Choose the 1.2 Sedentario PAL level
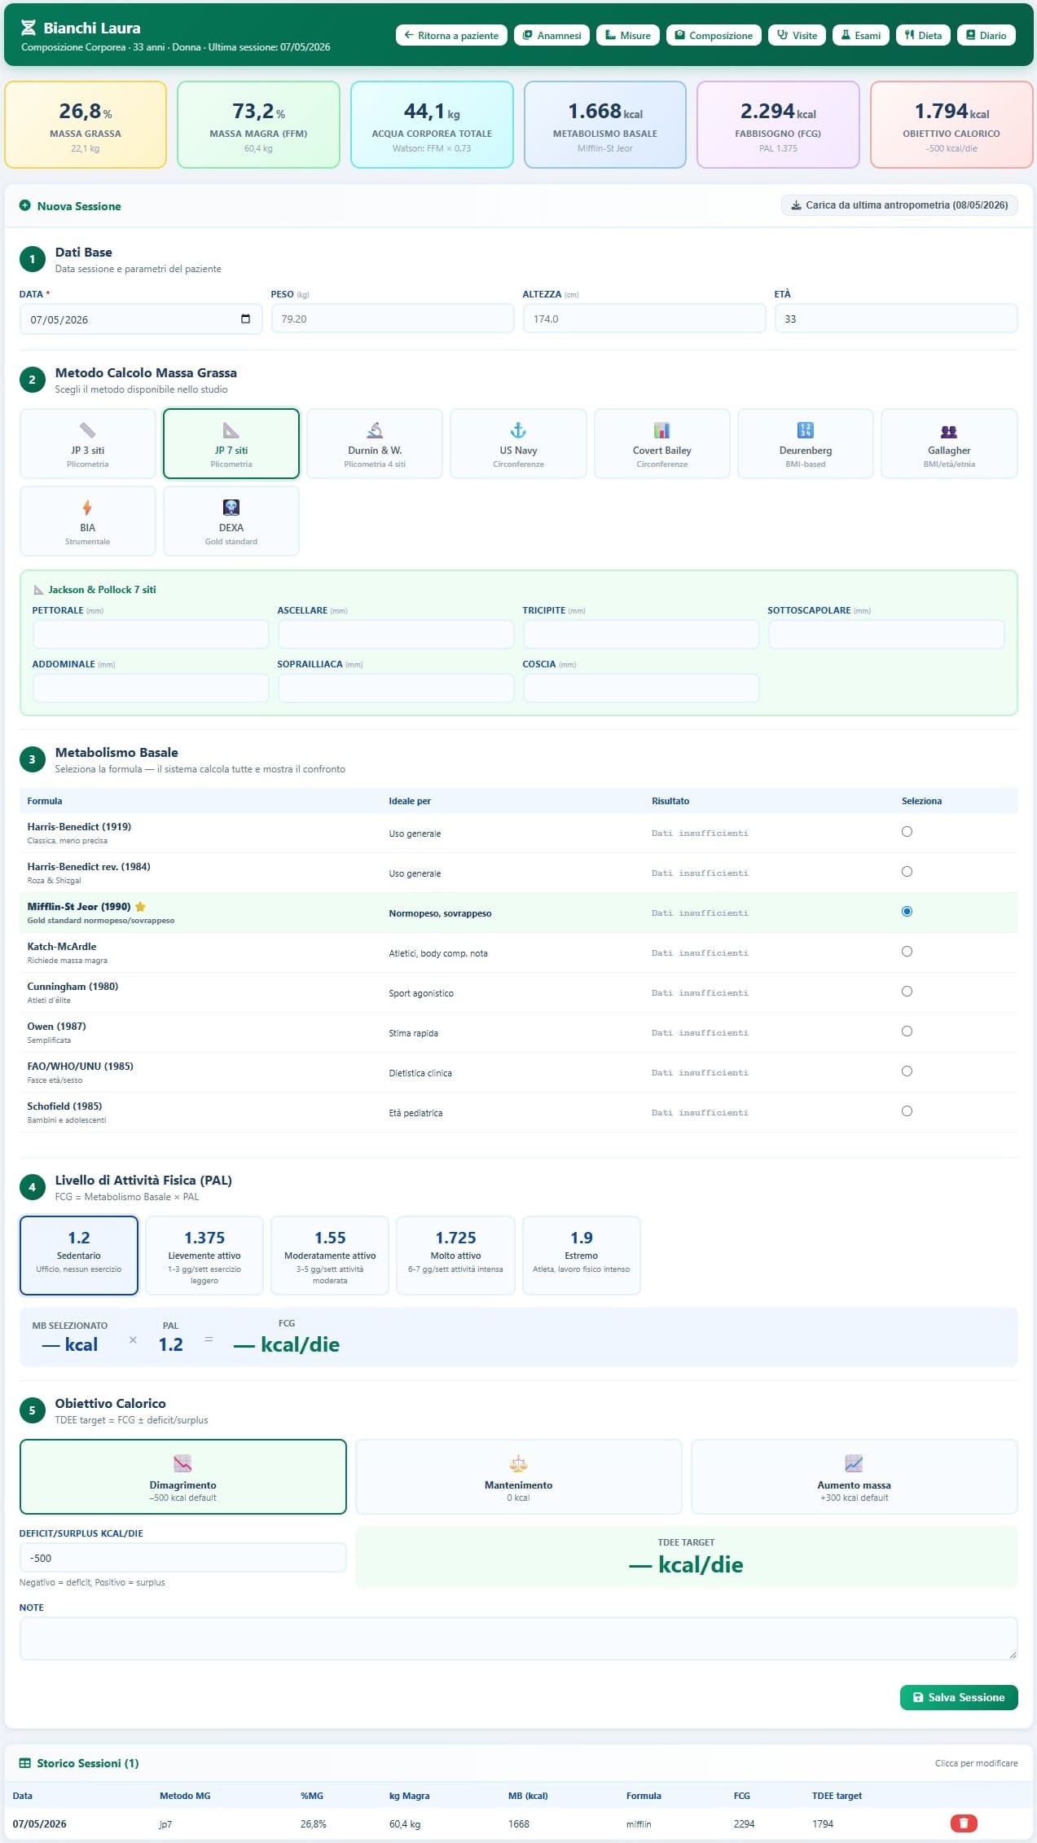This screenshot has height=1843, width=1037. [79, 1256]
